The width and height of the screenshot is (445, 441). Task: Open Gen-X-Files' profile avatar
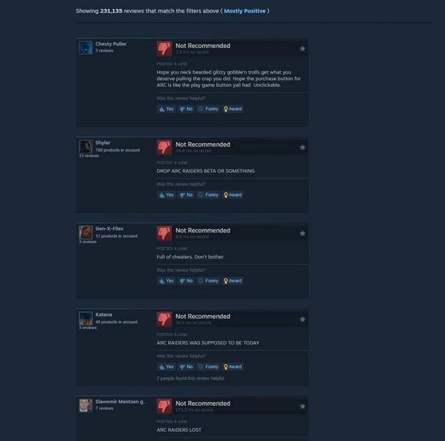(x=86, y=233)
